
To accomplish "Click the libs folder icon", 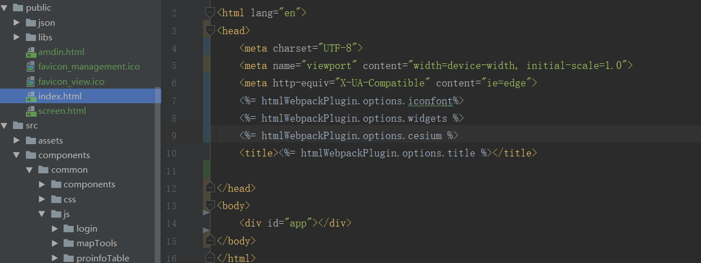I will (31, 38).
